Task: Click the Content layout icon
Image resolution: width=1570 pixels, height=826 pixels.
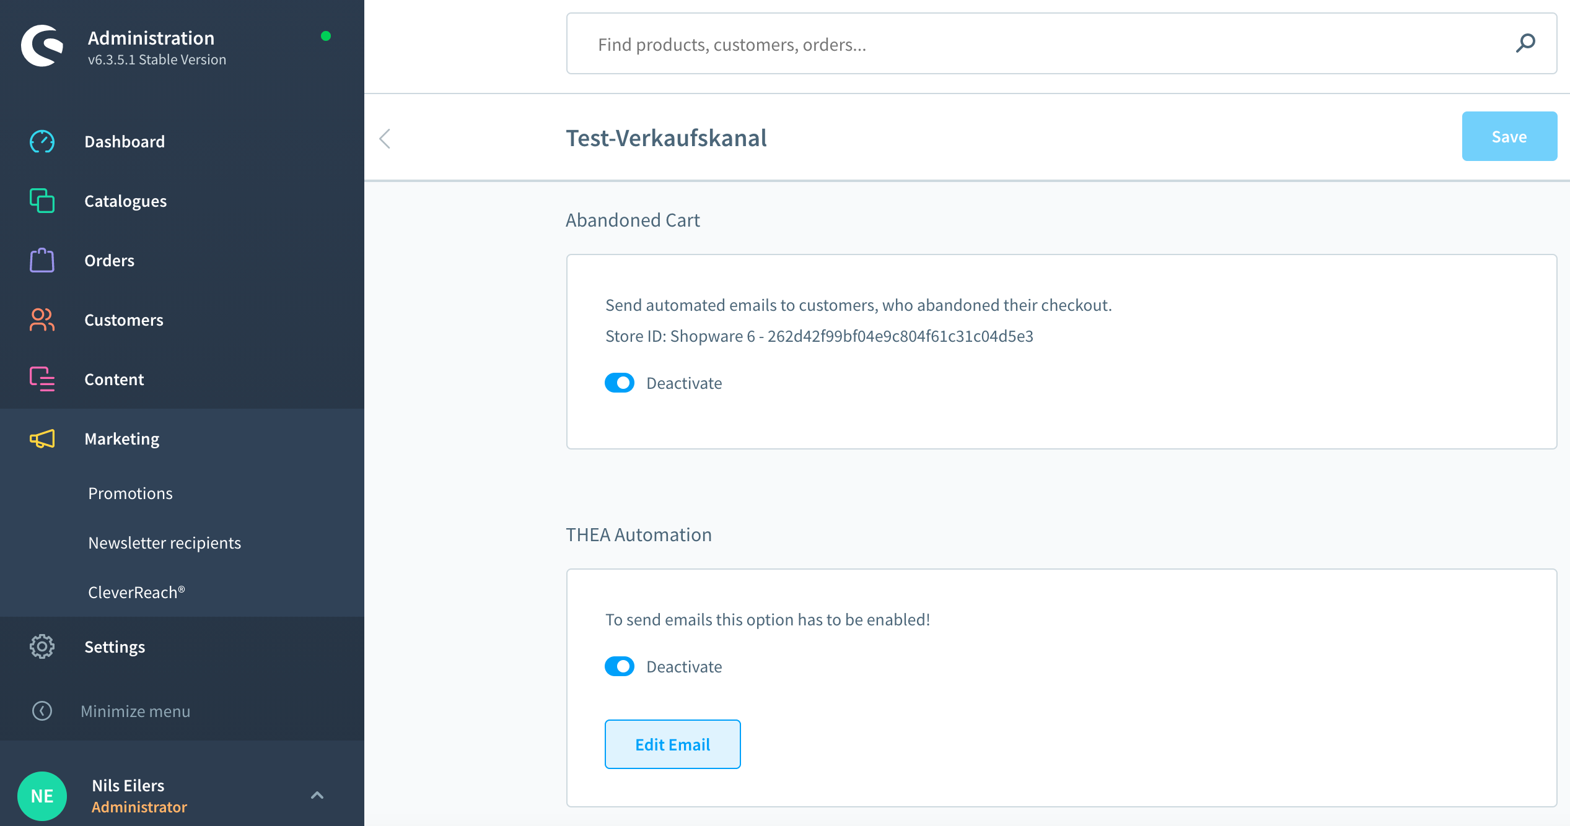Action: click(42, 379)
